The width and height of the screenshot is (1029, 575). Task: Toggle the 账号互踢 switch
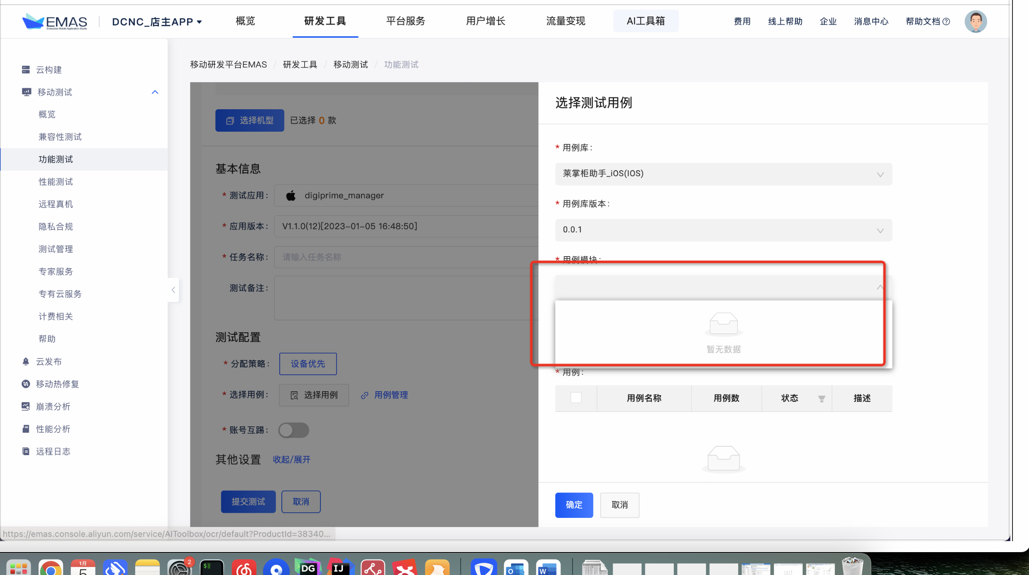click(x=294, y=430)
